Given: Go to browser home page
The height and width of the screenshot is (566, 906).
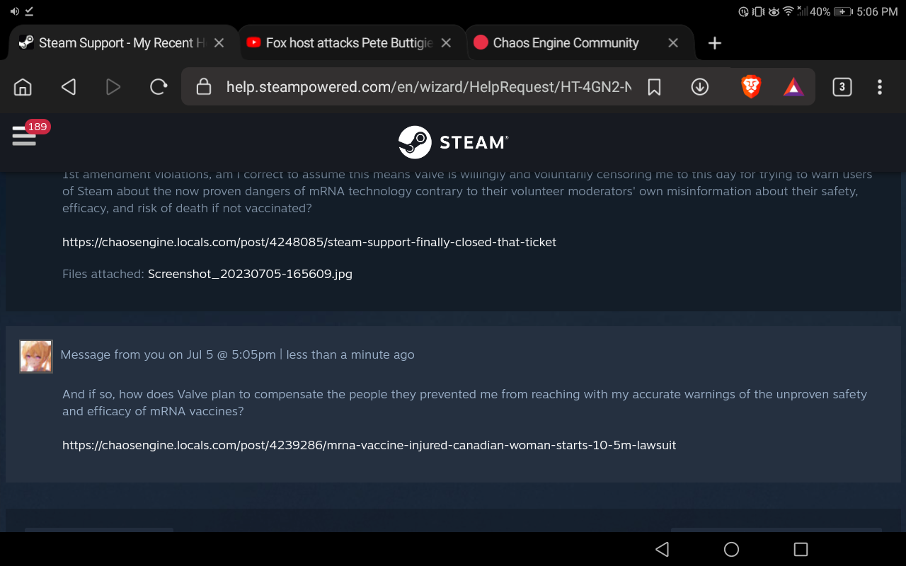Looking at the screenshot, I should [23, 87].
